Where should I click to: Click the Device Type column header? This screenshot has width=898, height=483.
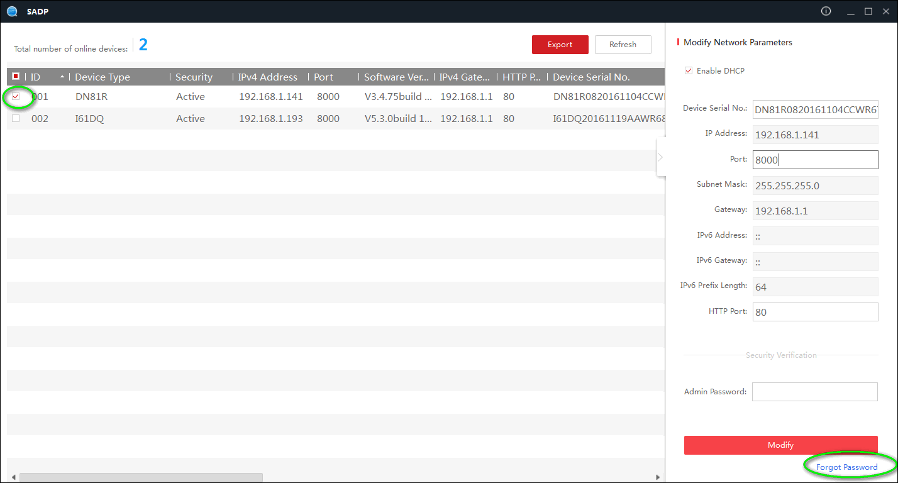(x=102, y=76)
